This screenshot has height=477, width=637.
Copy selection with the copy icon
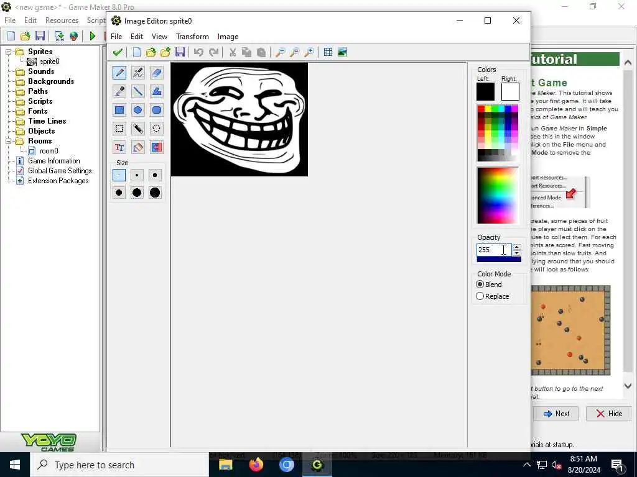tap(246, 52)
